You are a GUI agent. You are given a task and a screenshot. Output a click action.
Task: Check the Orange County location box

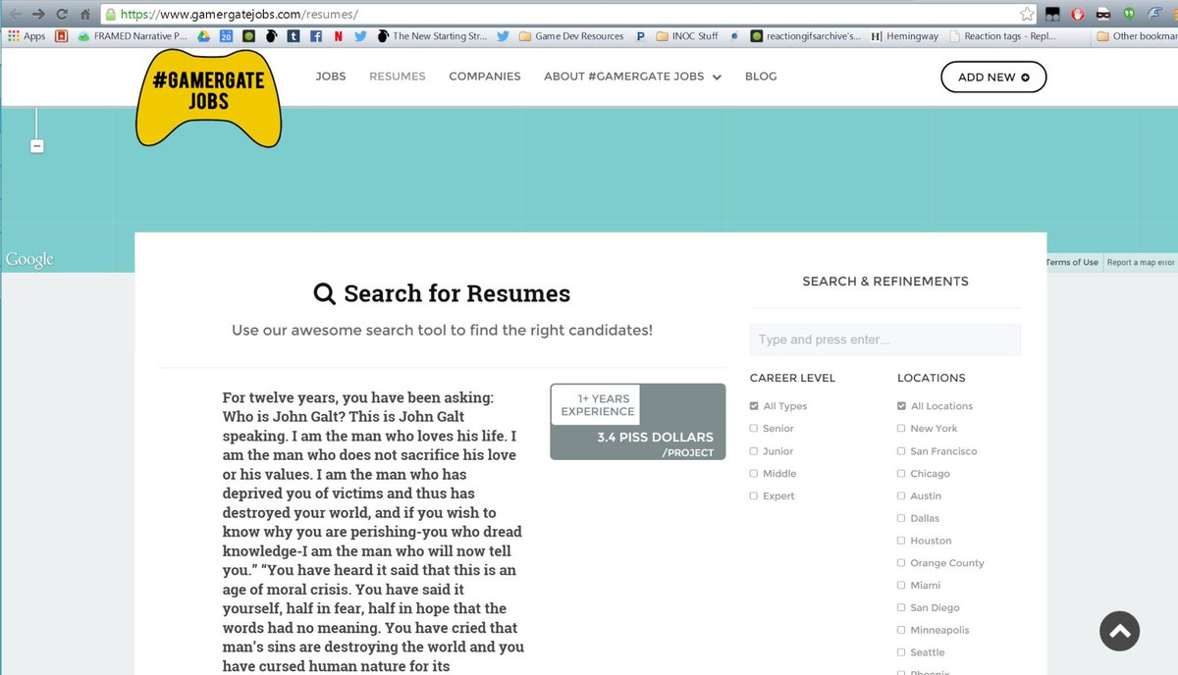coord(901,563)
